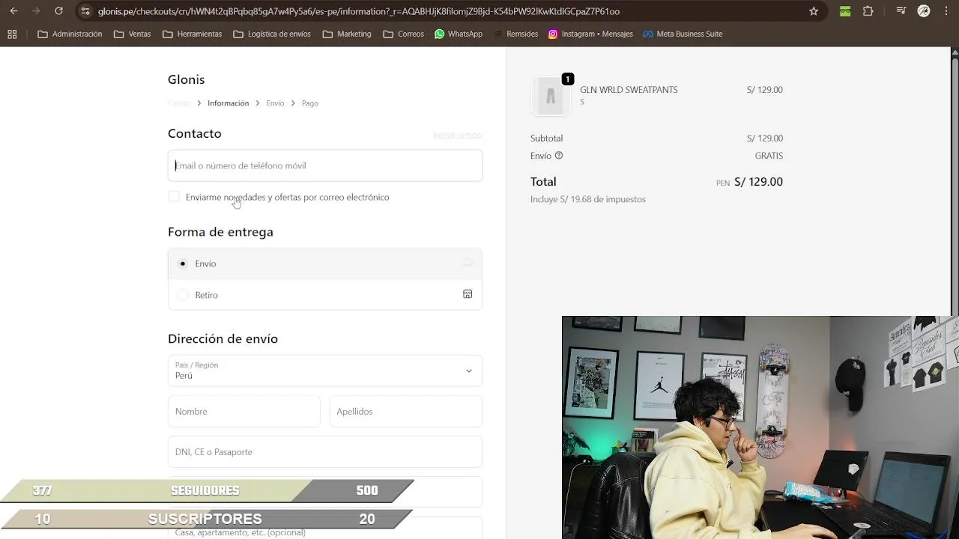Focus the Nombre field
Viewport: 959px width, 539px height.
244,411
